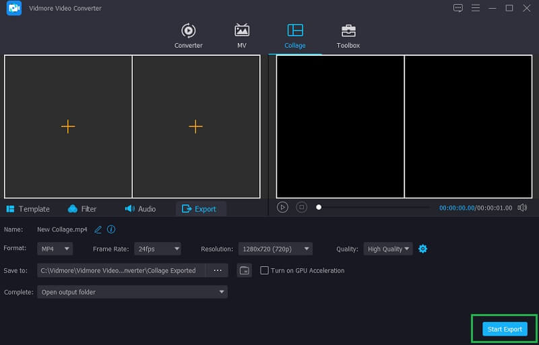Viewport: 539px width, 345px height.
Task: Click the volume speaker icon
Action: [522, 208]
